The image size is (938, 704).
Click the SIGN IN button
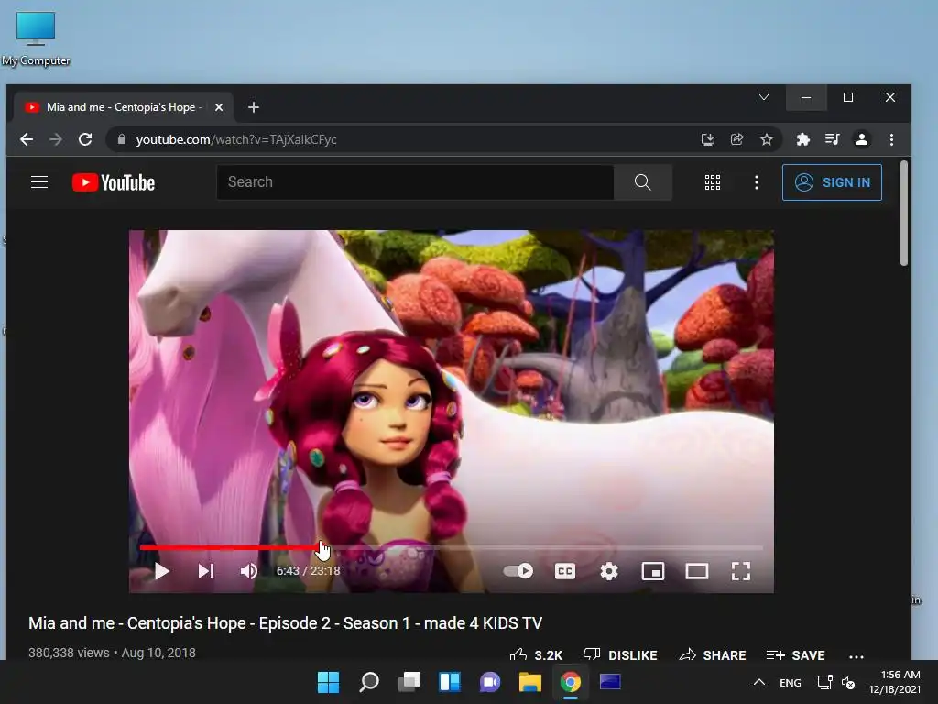(x=832, y=182)
